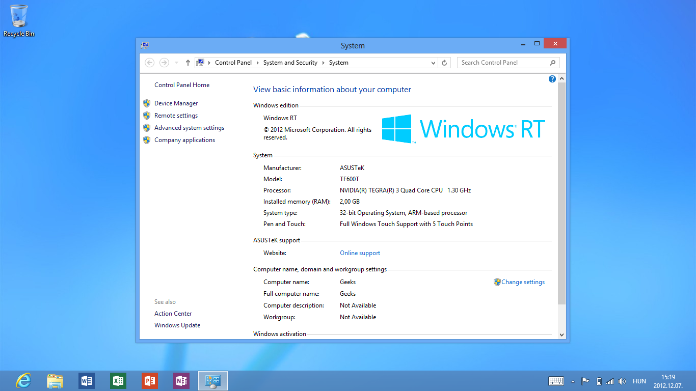
Task: Open Excel from the taskbar
Action: 118,381
